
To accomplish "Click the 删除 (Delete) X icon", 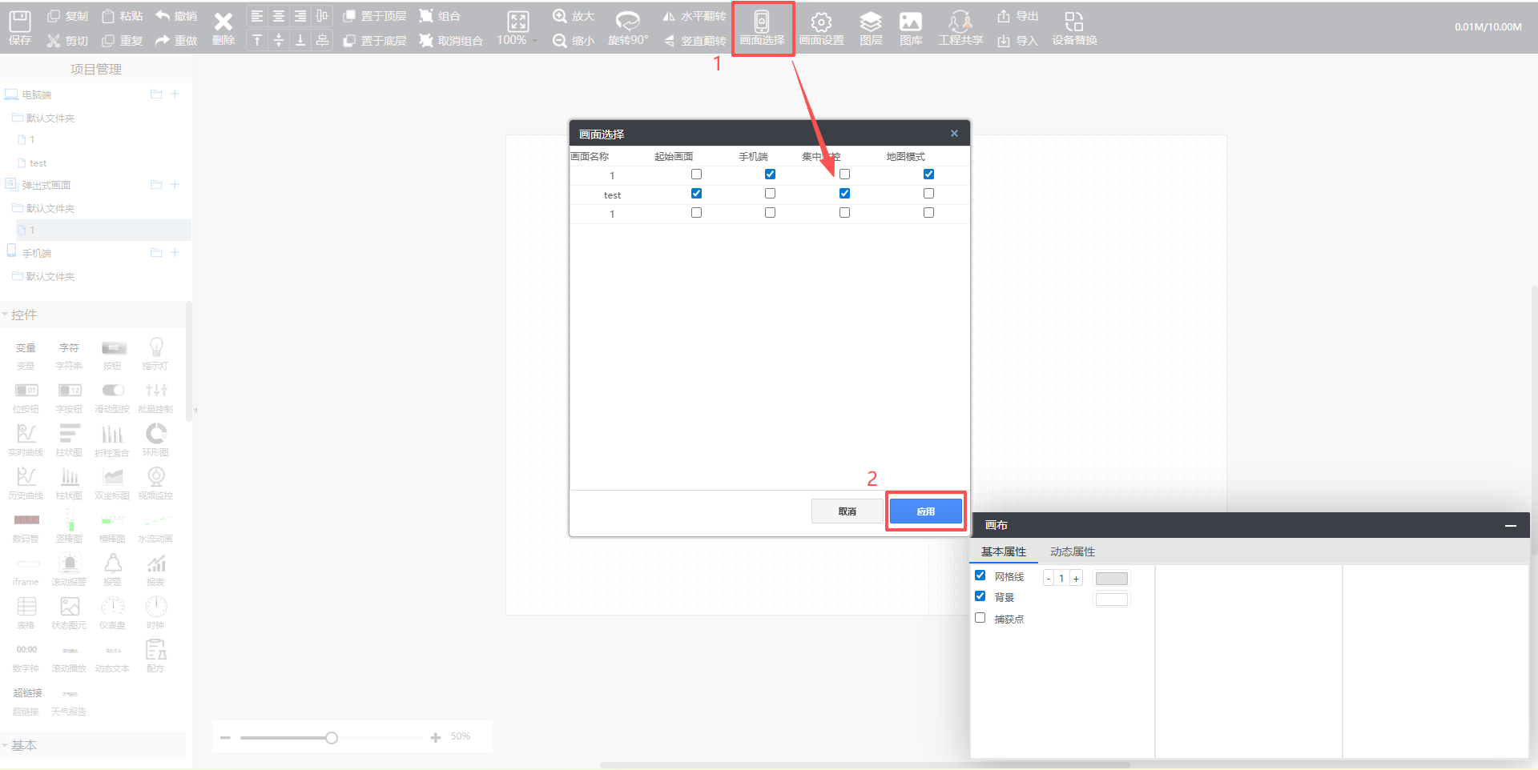I will (223, 27).
